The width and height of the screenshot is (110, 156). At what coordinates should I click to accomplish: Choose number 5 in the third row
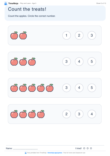[92, 88]
